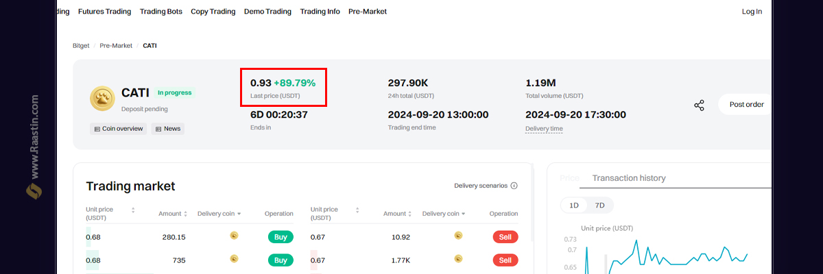
Task: Open sell side Delivery coin filter dropdown
Action: click(x=464, y=214)
